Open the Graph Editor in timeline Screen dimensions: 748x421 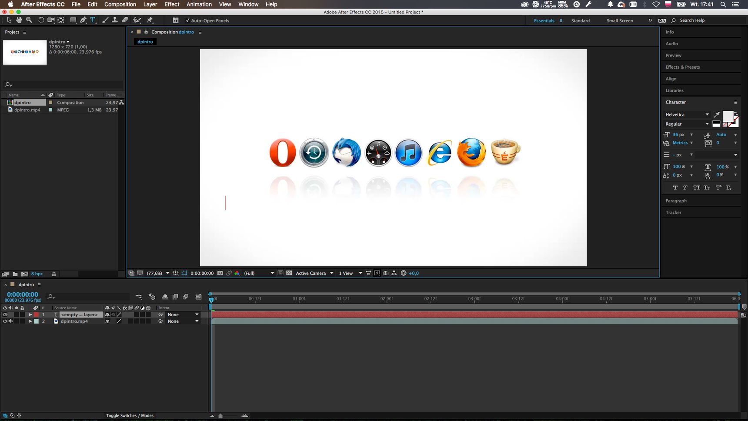[x=199, y=297]
